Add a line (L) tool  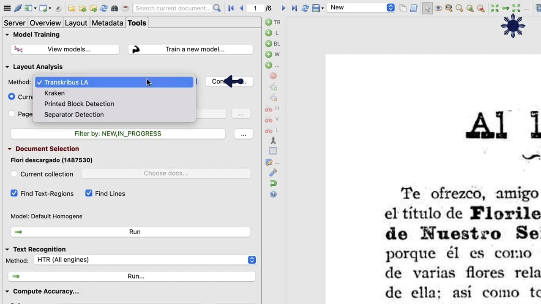pos(272,33)
